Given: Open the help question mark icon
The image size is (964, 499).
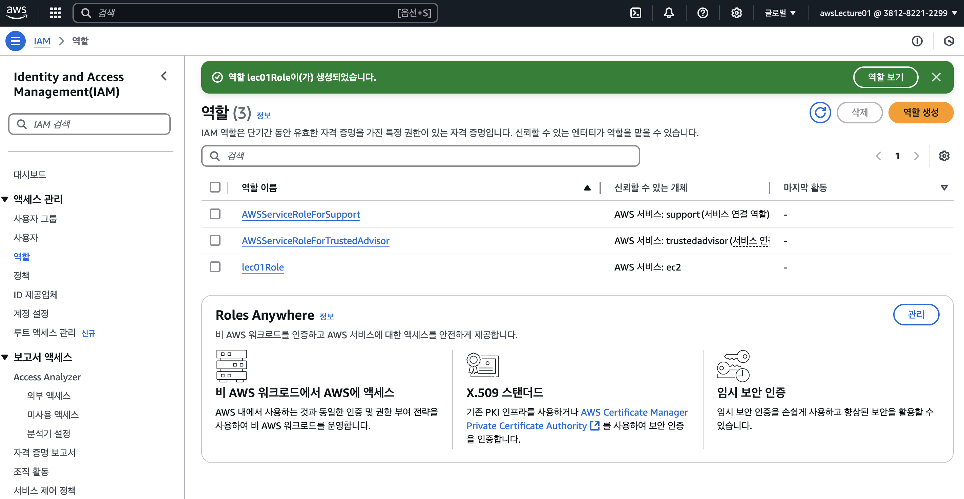Looking at the screenshot, I should click(703, 13).
